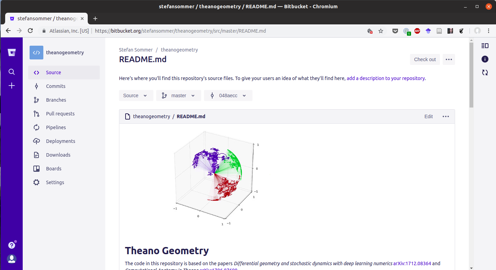Click the file icon beside theanogeometry breadcrumb
The image size is (496, 270).
click(x=128, y=116)
